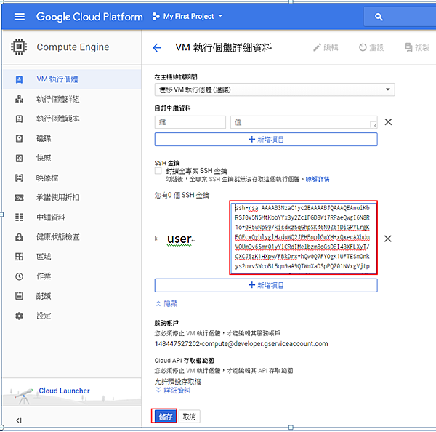Click the 配額 quota icon

click(x=19, y=296)
